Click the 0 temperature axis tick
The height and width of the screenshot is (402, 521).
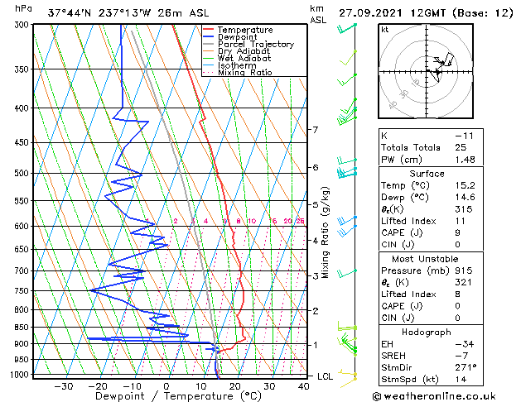[166, 386]
